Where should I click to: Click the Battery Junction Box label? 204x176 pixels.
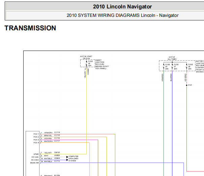coord(200,66)
